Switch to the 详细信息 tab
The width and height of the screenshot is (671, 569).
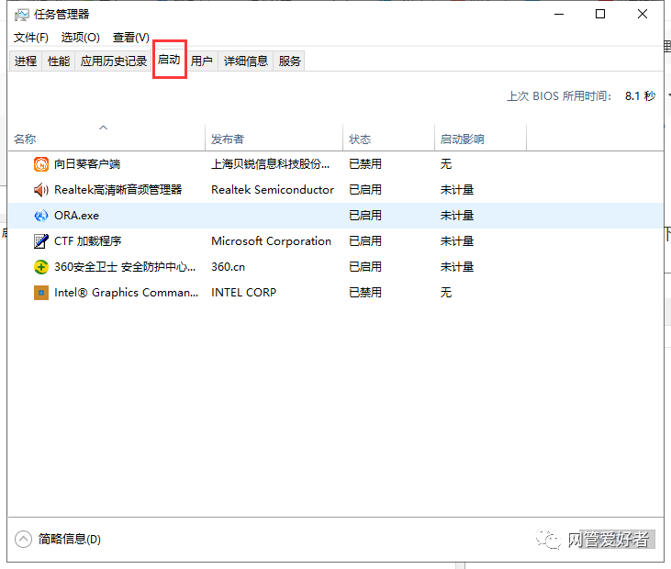[x=246, y=61]
